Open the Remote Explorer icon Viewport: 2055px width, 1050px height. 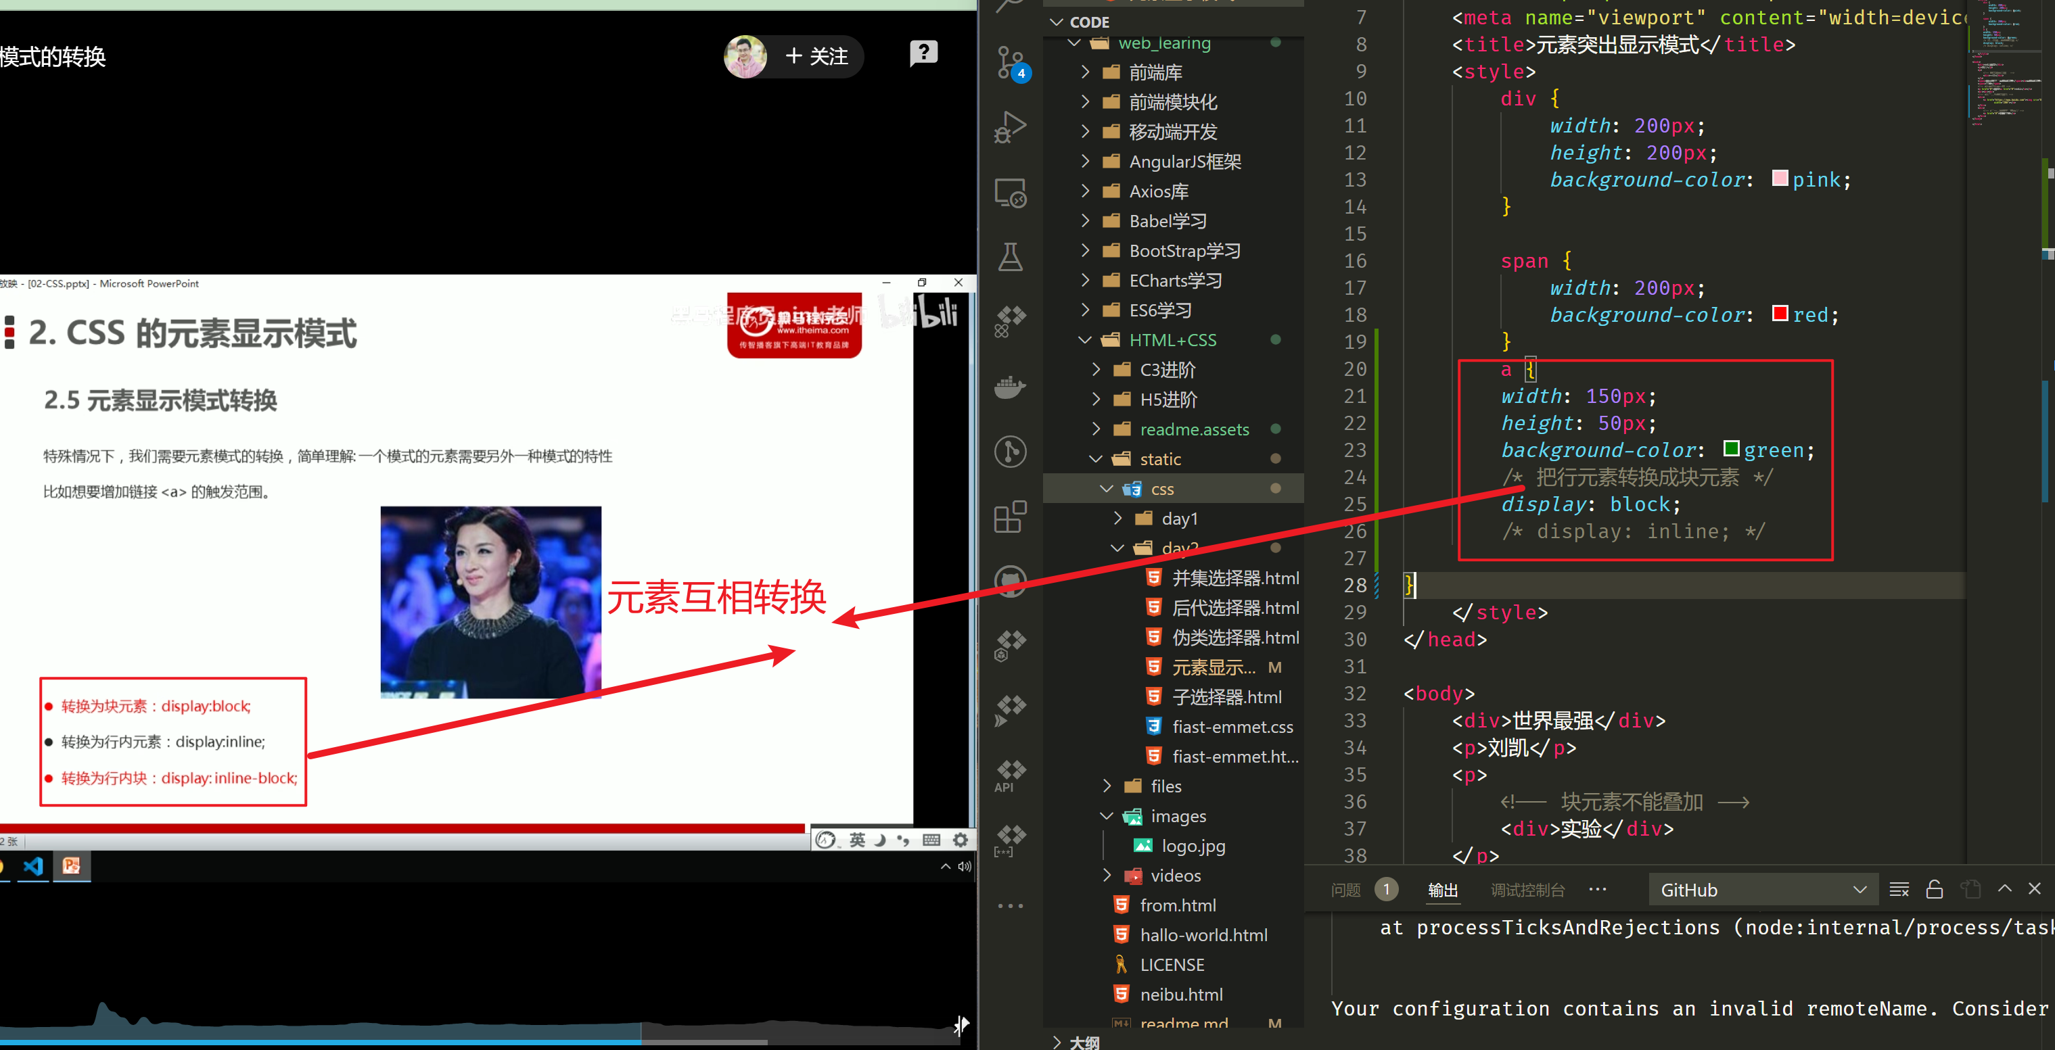point(1010,192)
